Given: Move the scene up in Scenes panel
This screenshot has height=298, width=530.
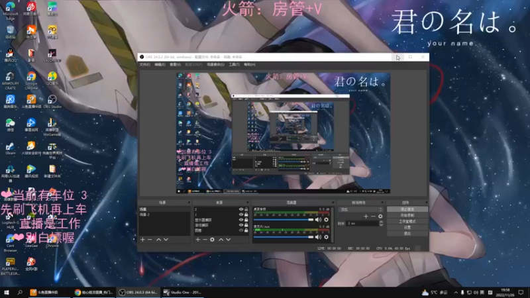Looking at the screenshot, I should (x=158, y=240).
